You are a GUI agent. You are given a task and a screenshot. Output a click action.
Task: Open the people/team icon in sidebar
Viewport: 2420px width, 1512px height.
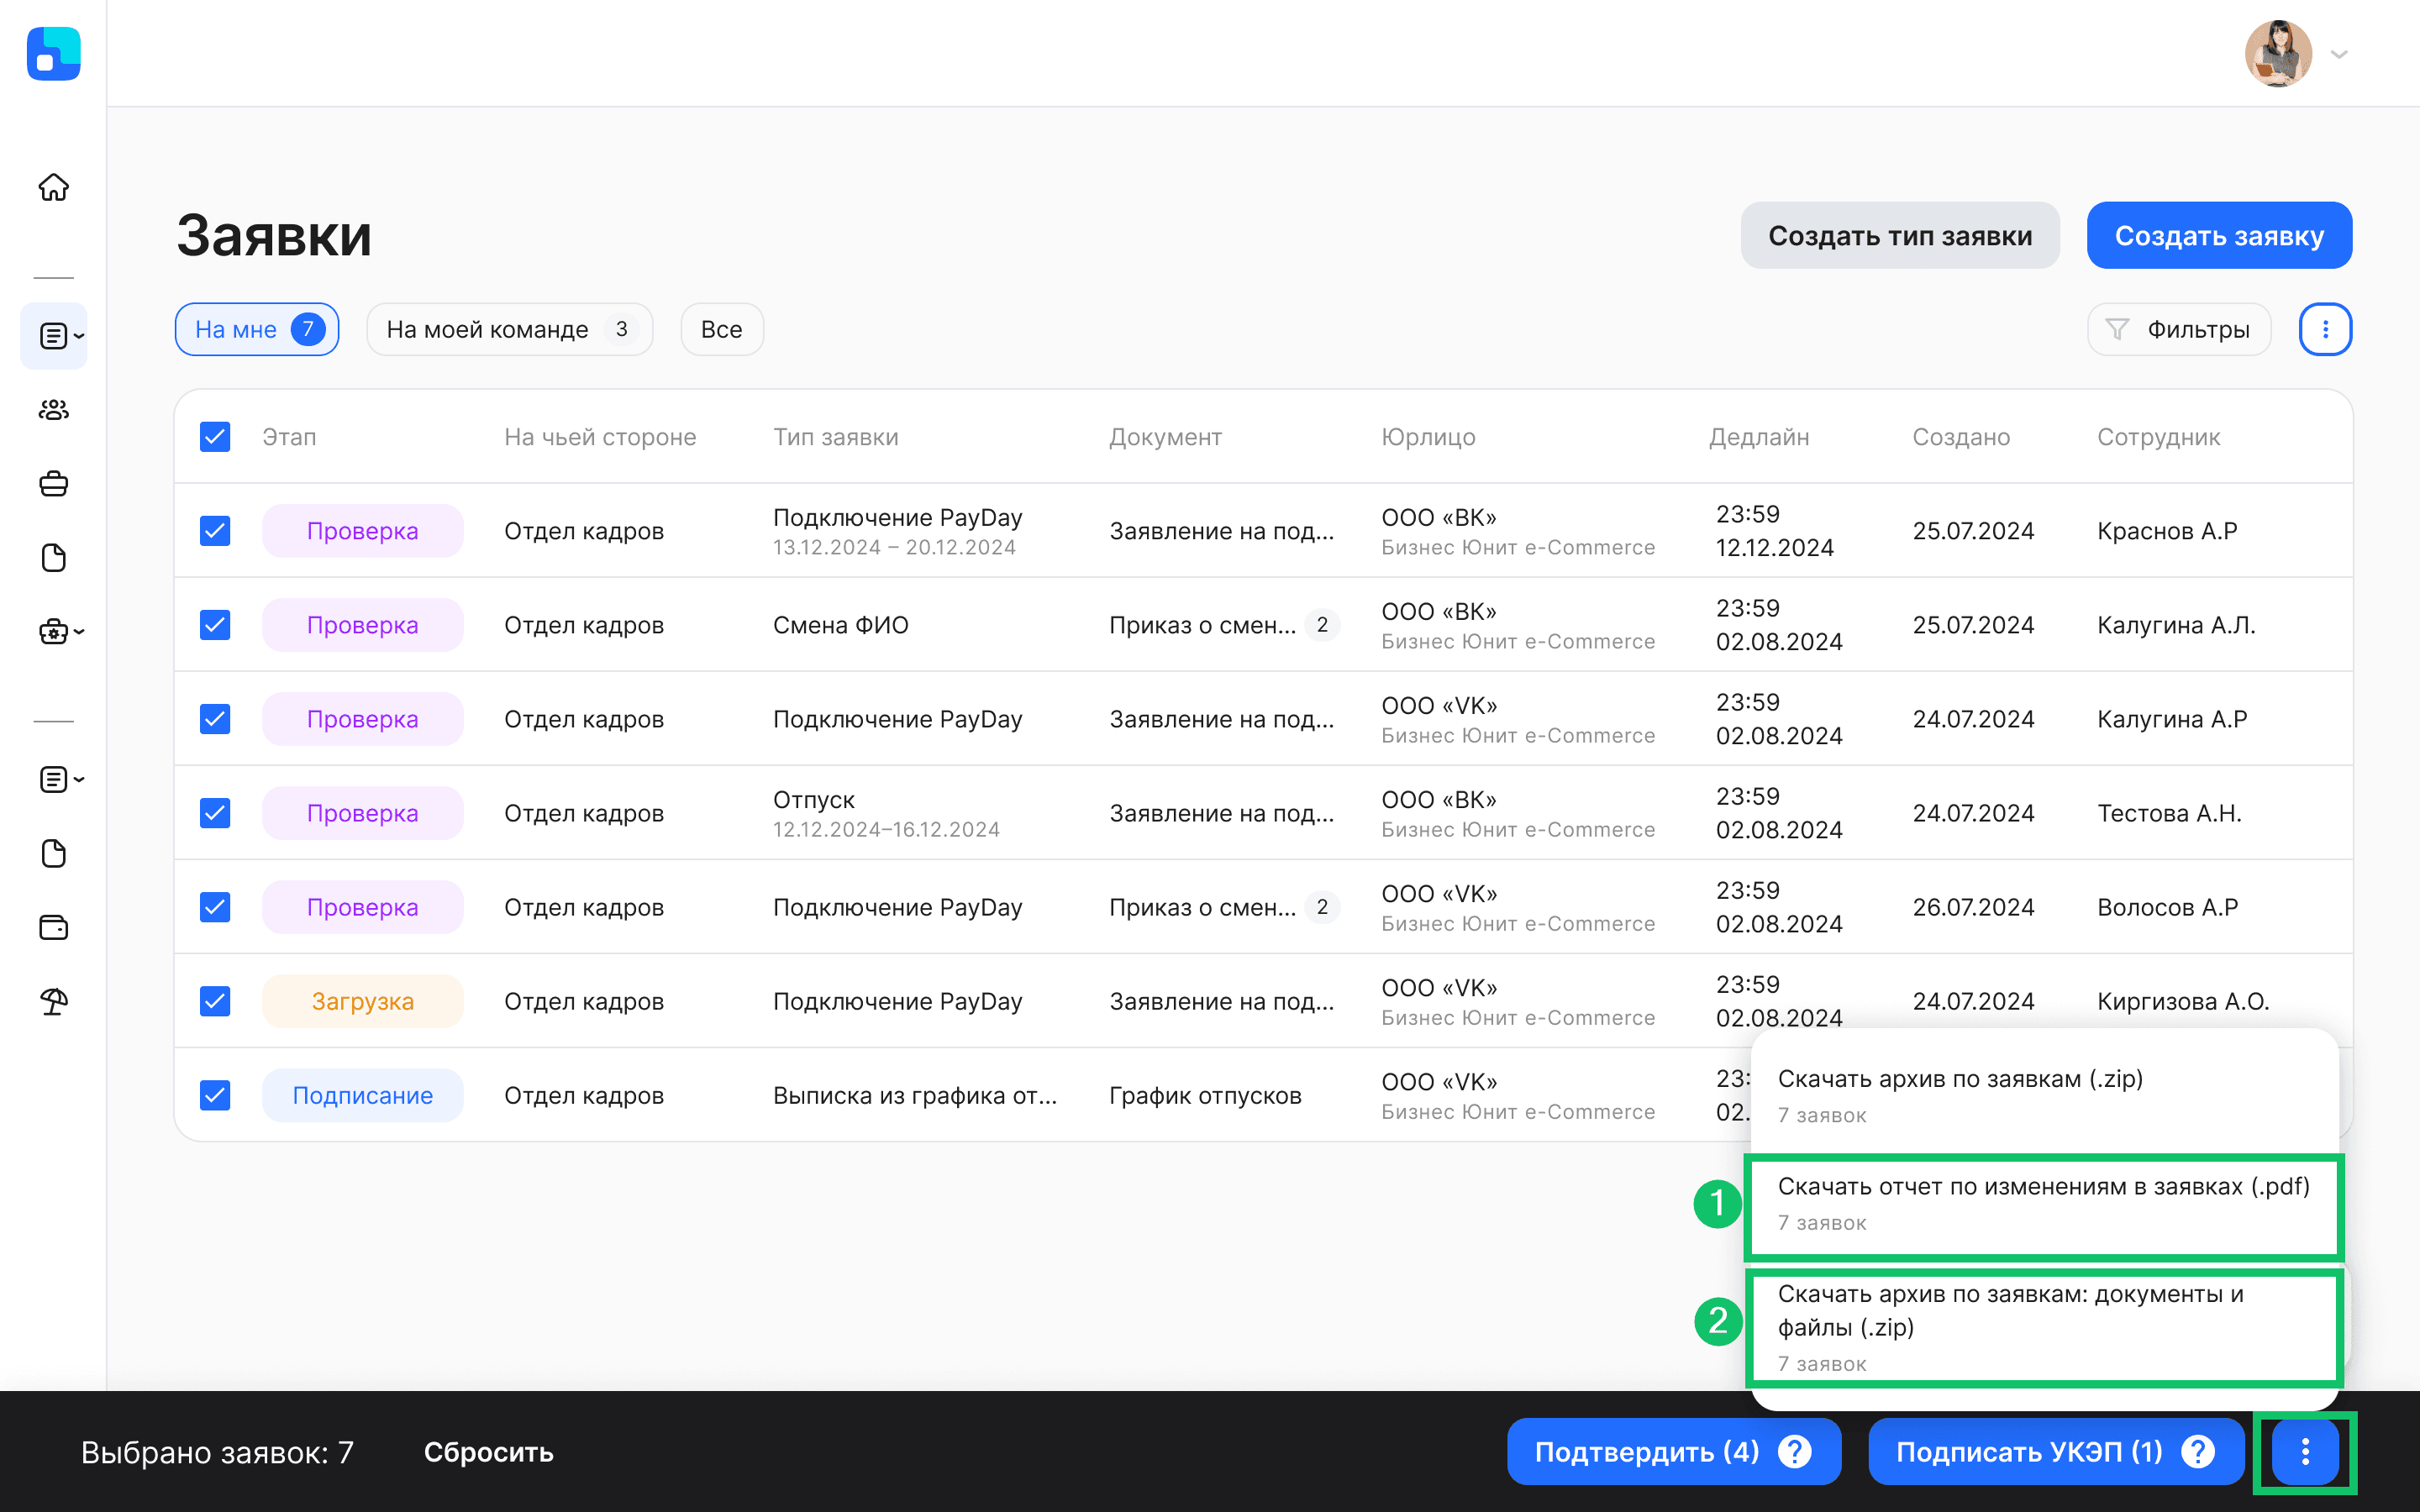pos(53,410)
